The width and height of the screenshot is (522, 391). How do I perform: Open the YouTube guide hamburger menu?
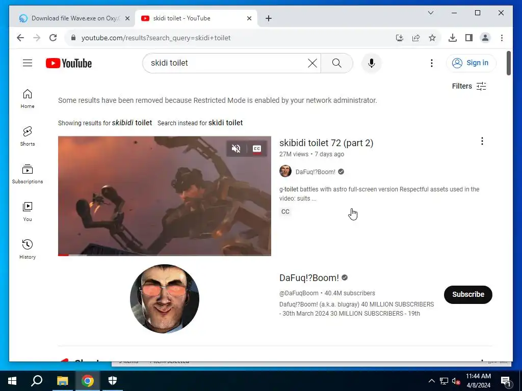pos(28,63)
